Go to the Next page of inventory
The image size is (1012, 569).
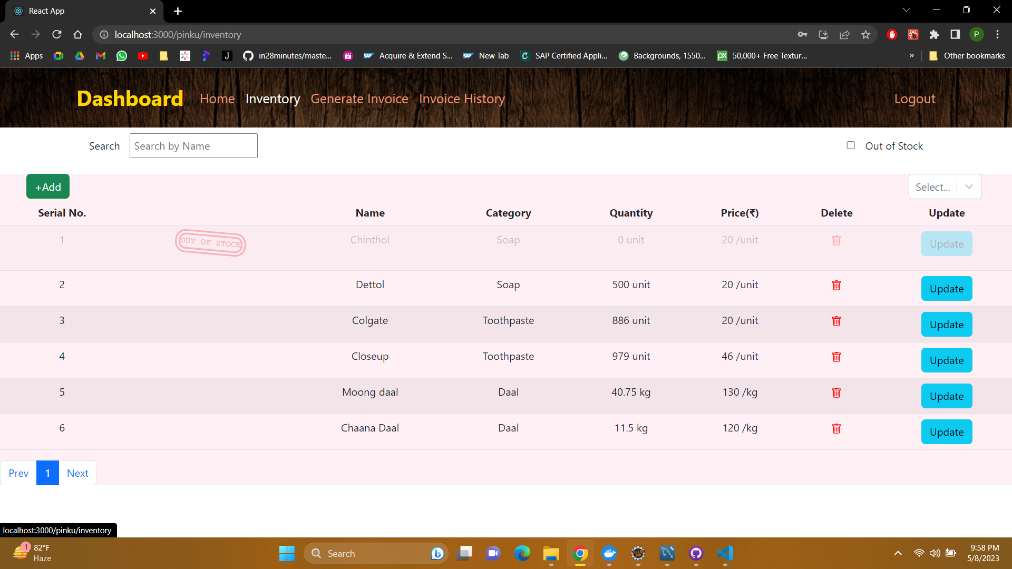77,473
